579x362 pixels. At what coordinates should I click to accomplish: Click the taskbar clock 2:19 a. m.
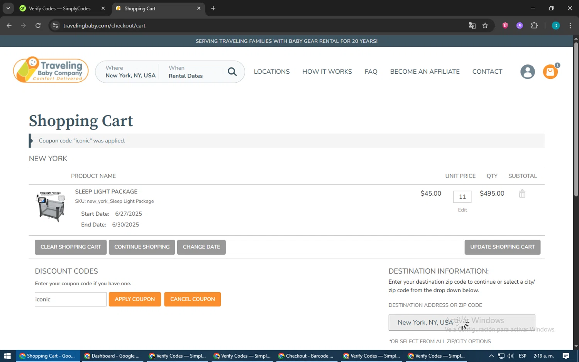coord(543,356)
